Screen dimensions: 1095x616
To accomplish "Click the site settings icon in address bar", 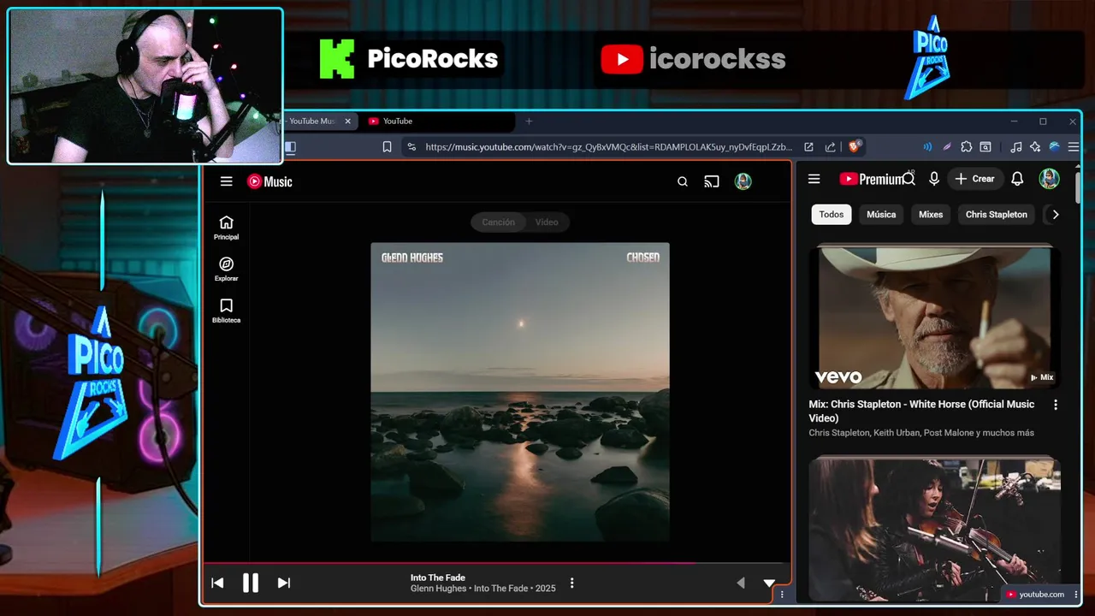I will click(411, 147).
